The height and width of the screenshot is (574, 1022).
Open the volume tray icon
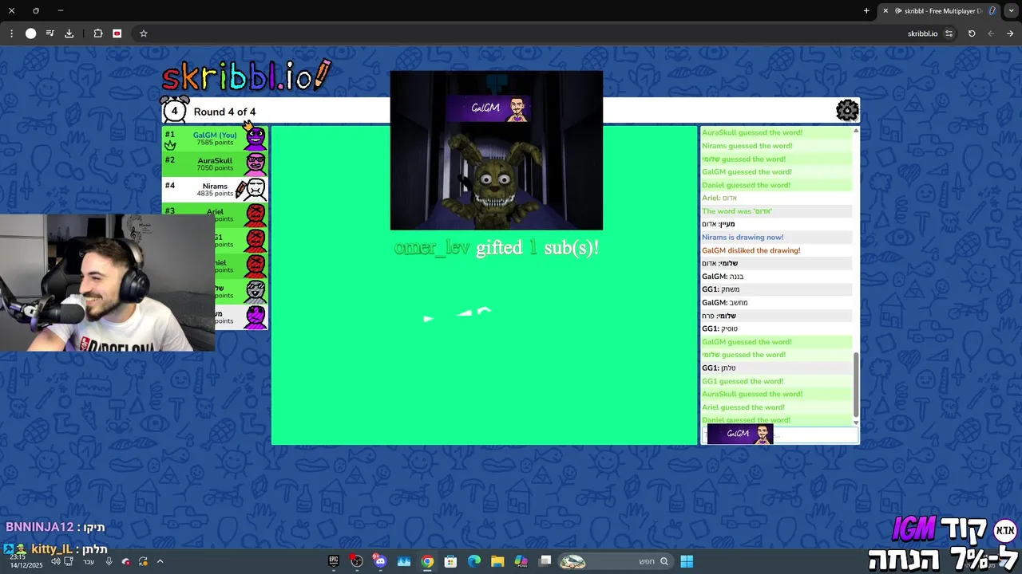coord(55,561)
